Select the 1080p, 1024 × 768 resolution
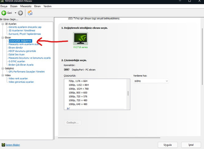 pyautogui.click(x=78, y=89)
